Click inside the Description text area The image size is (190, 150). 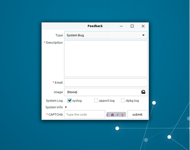tap(106, 59)
